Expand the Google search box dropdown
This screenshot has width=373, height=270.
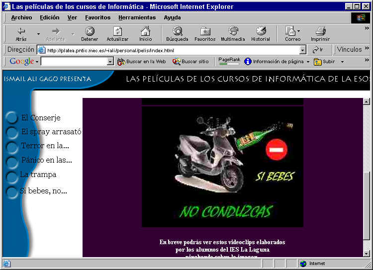point(110,61)
